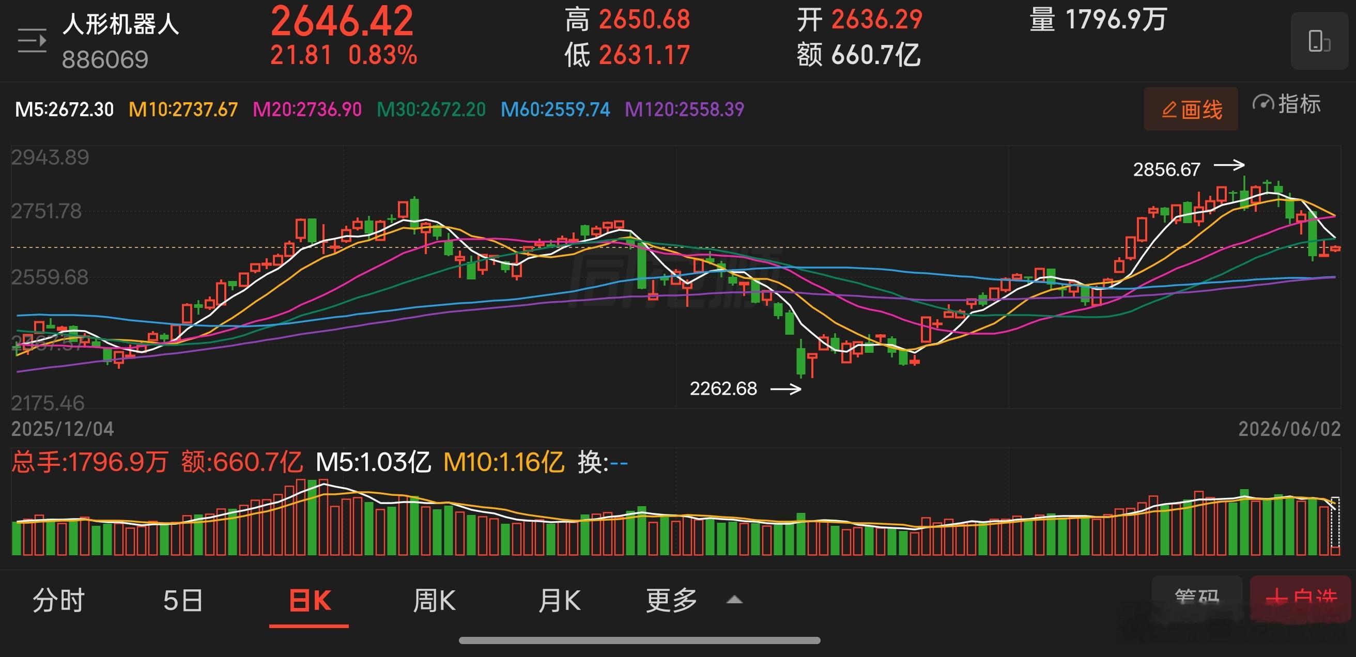Click the 0.83% change percentage
The height and width of the screenshot is (657, 1356).
pyautogui.click(x=383, y=55)
